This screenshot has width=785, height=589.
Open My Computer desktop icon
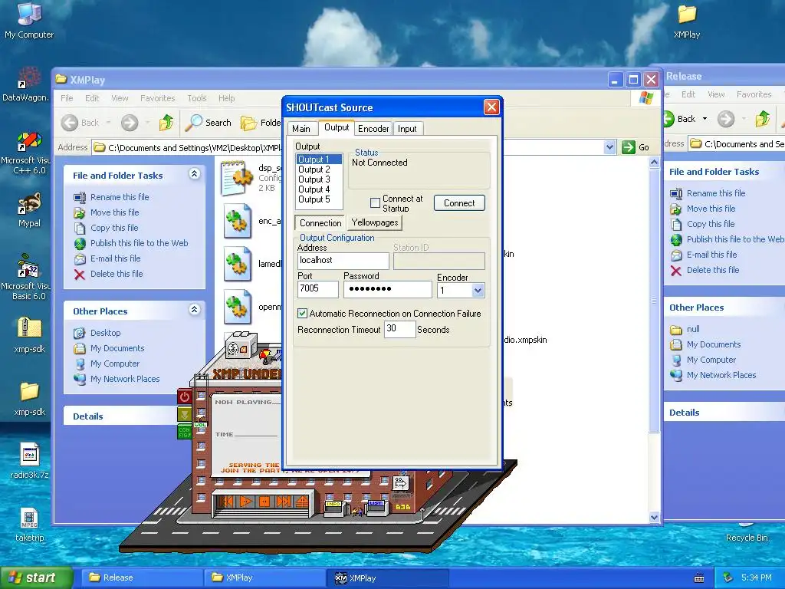coord(29,20)
